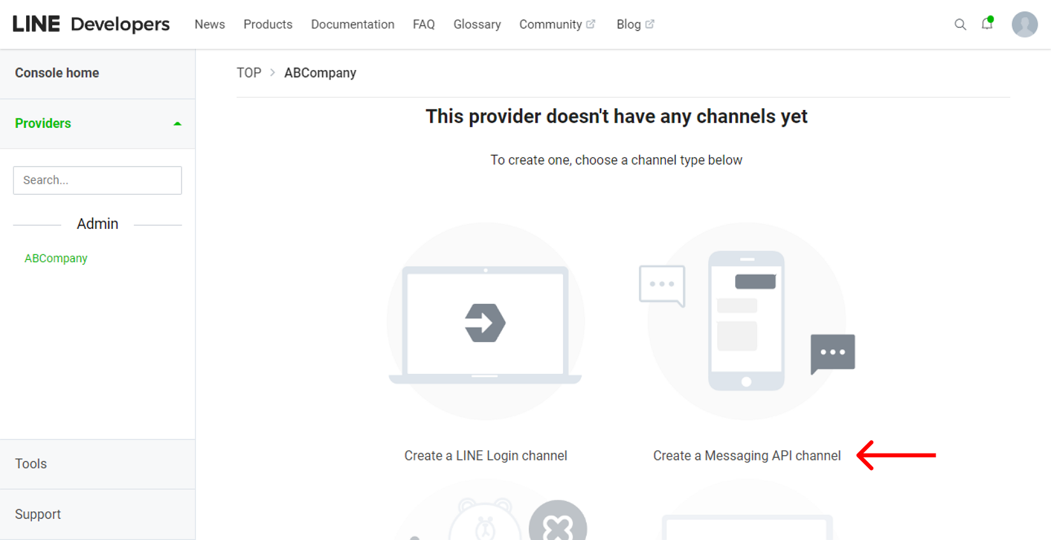Screen dimensions: 1051x540
Task: Click the LINE Developers logo
Action: coord(91,24)
